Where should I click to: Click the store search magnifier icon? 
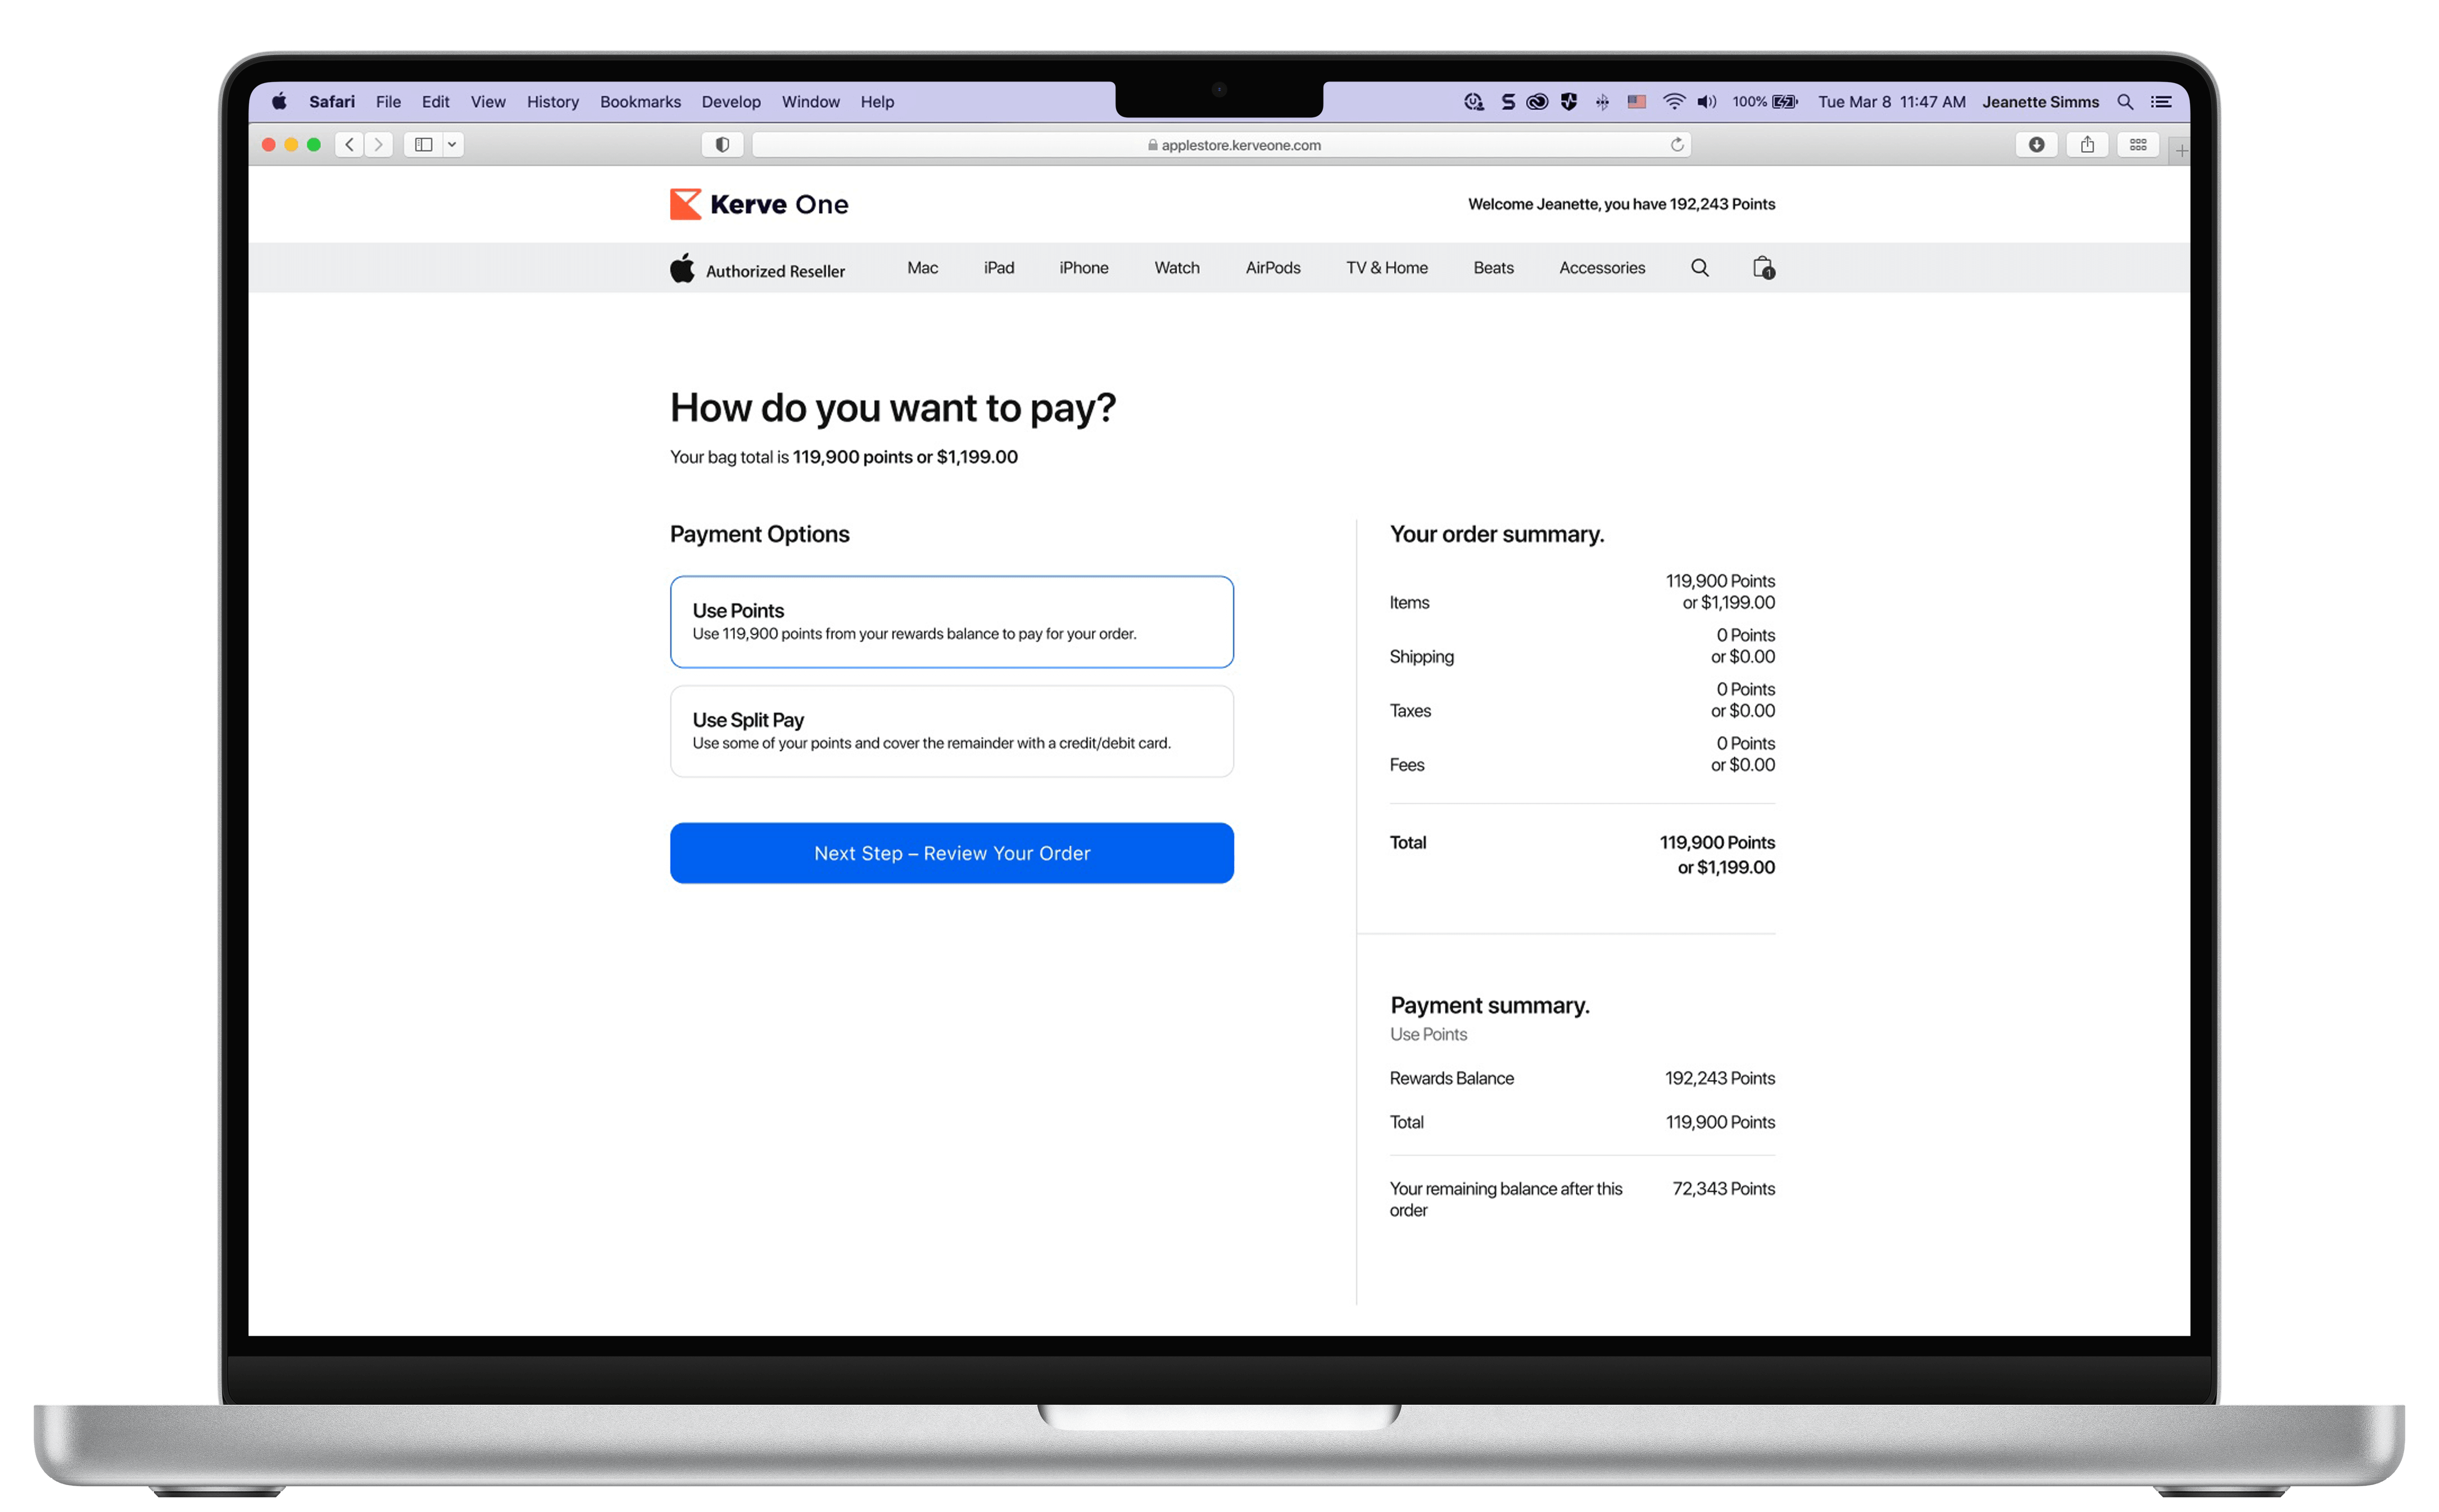[x=1699, y=268]
